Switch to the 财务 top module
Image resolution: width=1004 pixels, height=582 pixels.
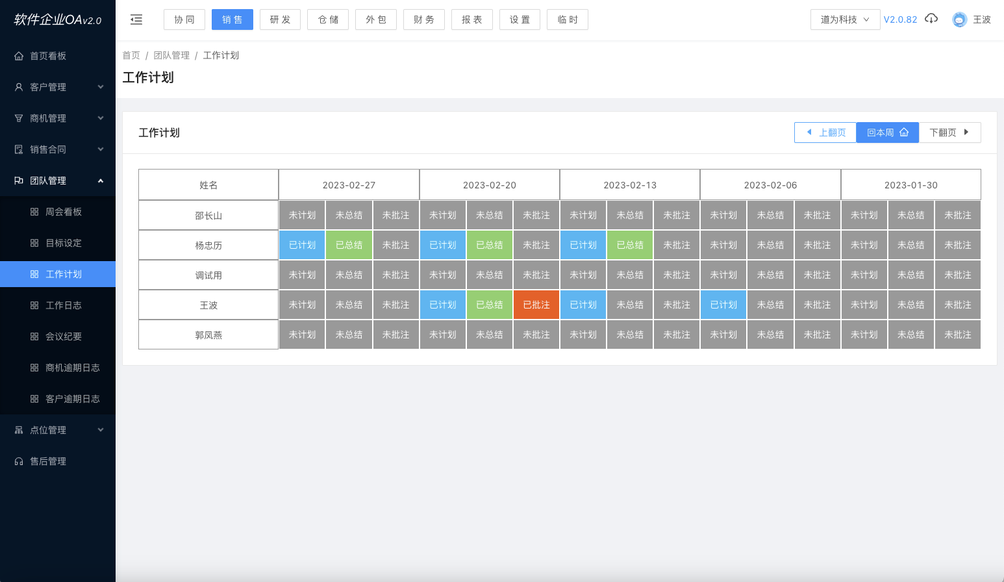pyautogui.click(x=424, y=19)
